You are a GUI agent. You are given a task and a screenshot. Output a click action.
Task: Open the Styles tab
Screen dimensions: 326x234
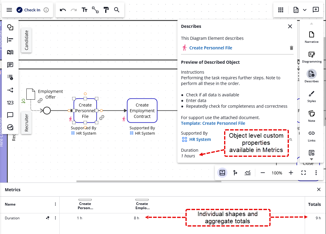pos(312,96)
